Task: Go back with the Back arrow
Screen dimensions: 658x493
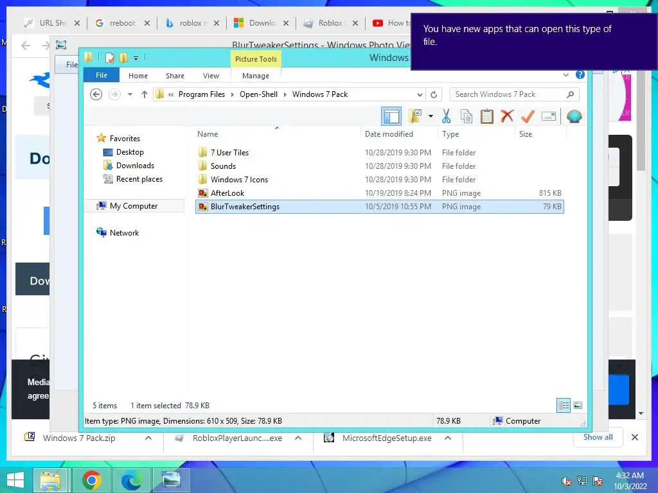Action: 96,94
